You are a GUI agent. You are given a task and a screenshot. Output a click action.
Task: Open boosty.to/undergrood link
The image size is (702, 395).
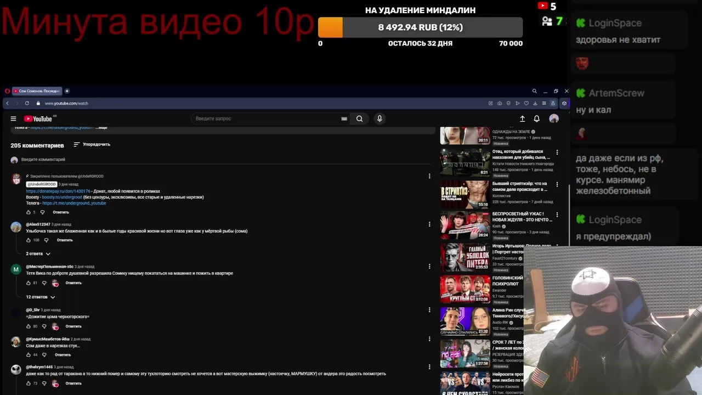pyautogui.click(x=62, y=197)
